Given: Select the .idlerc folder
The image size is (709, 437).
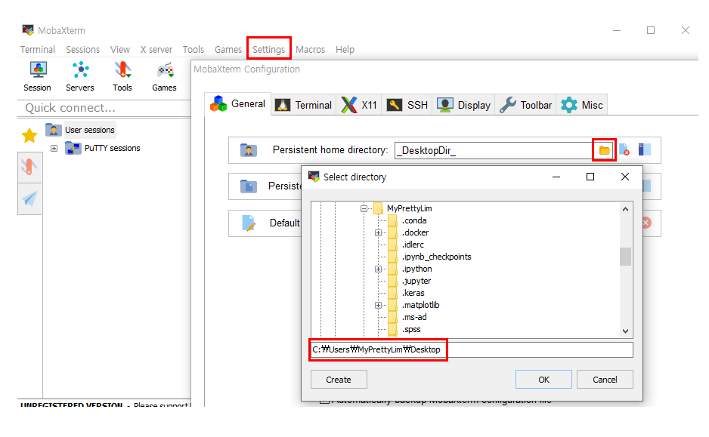Looking at the screenshot, I should (x=413, y=245).
